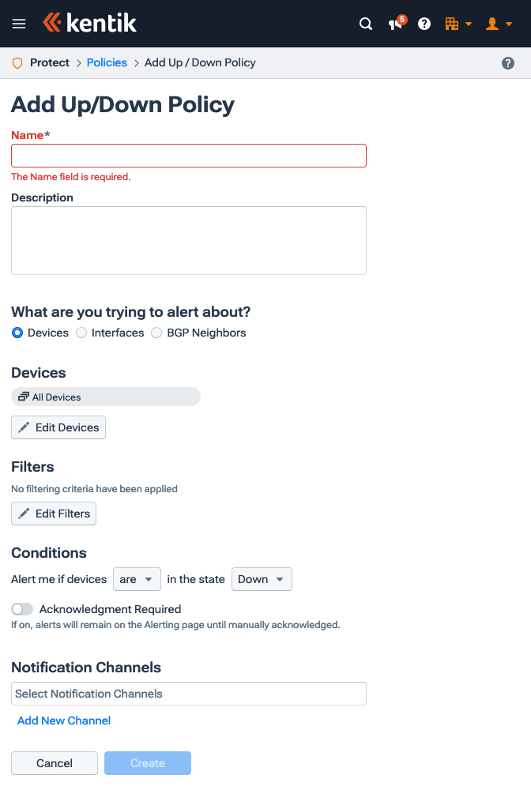Open the 'Down' state dropdown
The width and height of the screenshot is (531, 794).
click(x=261, y=579)
